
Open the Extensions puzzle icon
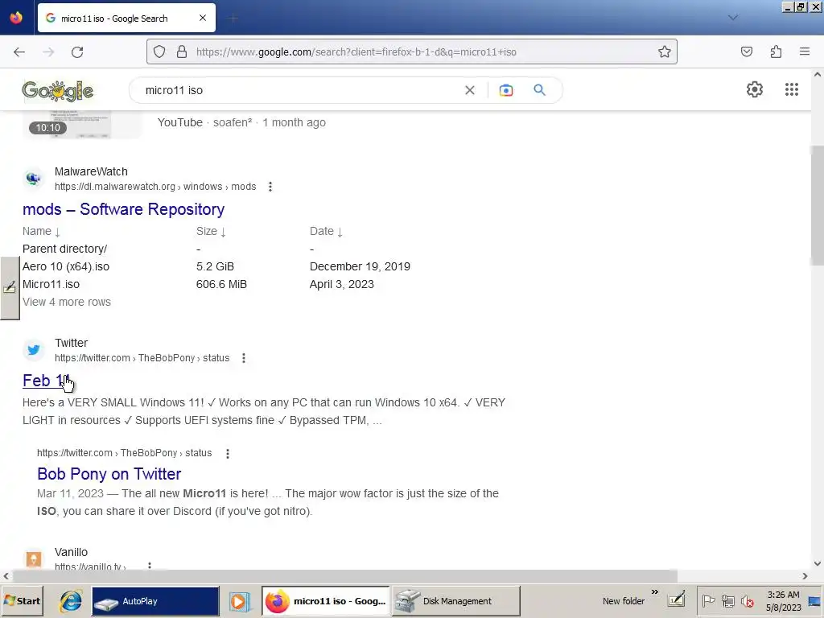tap(776, 51)
